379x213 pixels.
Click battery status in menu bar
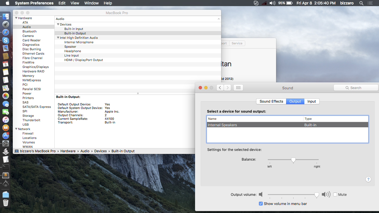[x=285, y=3]
